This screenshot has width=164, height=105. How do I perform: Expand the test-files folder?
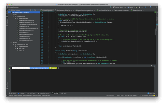(15, 49)
